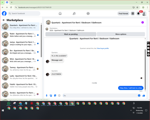
Task: Open the emoji picker icon
Action: [x=139, y=95]
